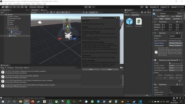Viewport: 185px width, 104px height.
Task: Toggle Local handle rotation button
Action: coord(40,7)
